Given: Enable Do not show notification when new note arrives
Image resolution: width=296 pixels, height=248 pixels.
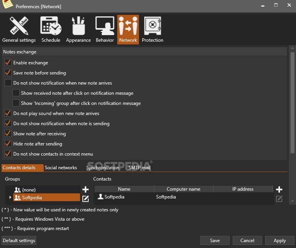Looking at the screenshot, I should point(8,83).
